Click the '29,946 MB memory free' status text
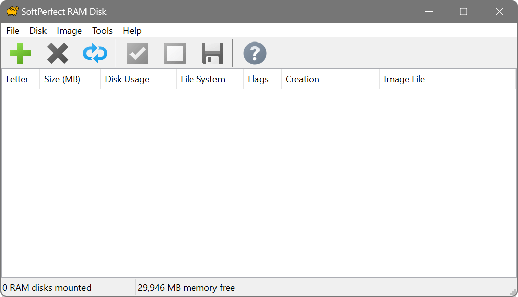The width and height of the screenshot is (518, 297). (x=186, y=288)
